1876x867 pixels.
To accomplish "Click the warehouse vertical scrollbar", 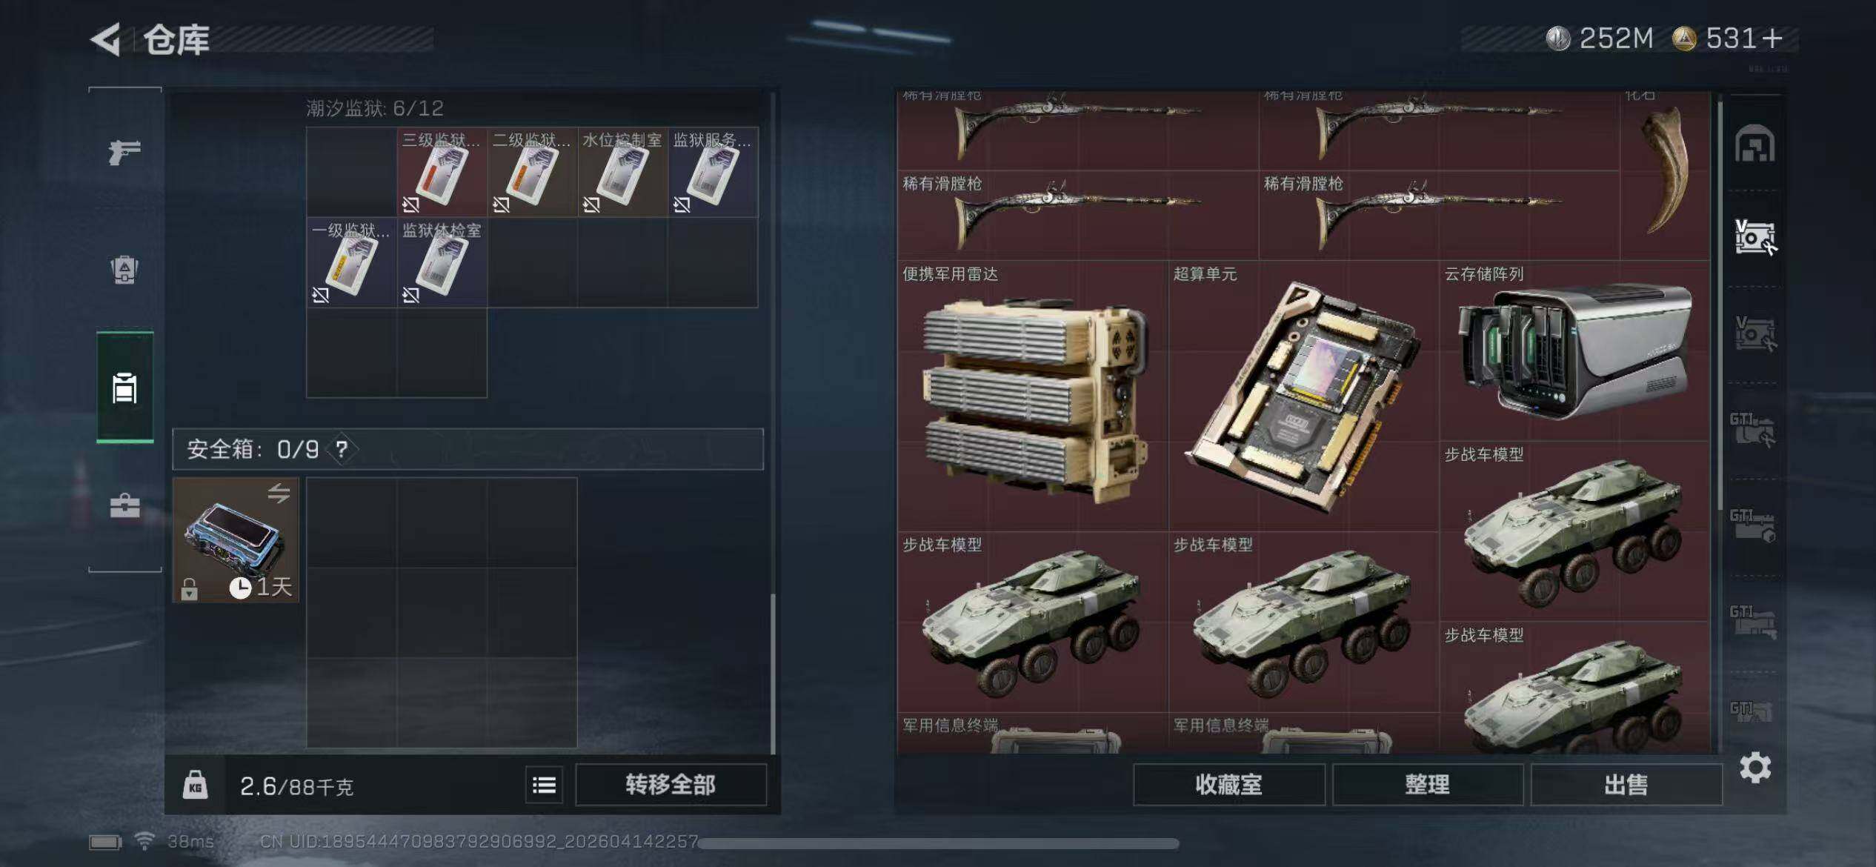I will coord(1720,304).
